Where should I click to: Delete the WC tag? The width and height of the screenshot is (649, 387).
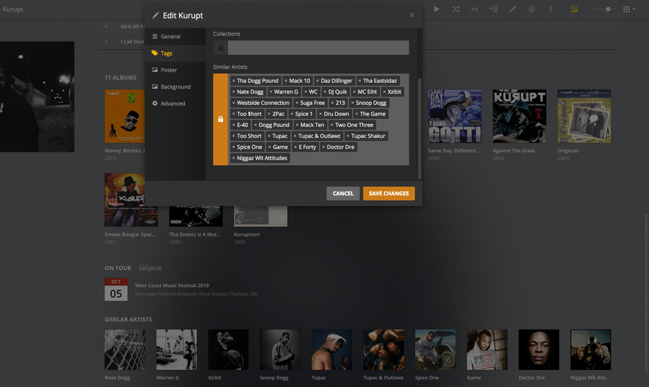[x=305, y=92]
